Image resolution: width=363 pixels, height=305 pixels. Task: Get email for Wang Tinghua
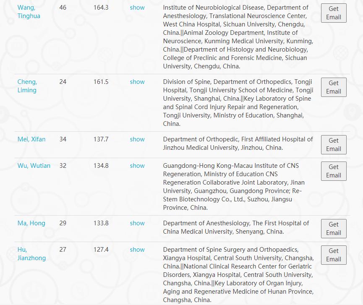[x=334, y=13]
